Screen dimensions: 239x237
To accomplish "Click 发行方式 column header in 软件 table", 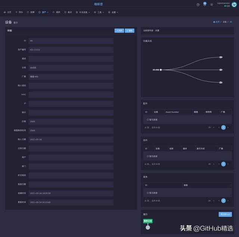I will tap(201, 149).
